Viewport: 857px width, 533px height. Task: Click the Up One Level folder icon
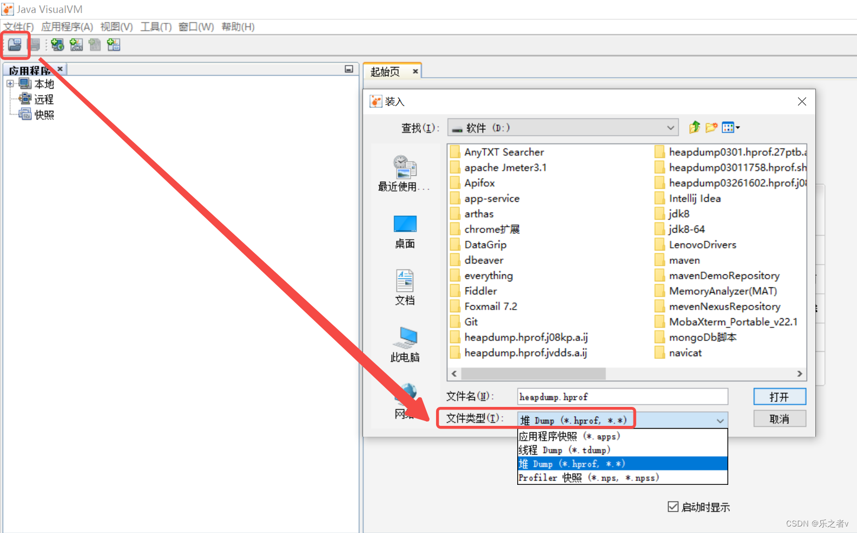pos(695,128)
